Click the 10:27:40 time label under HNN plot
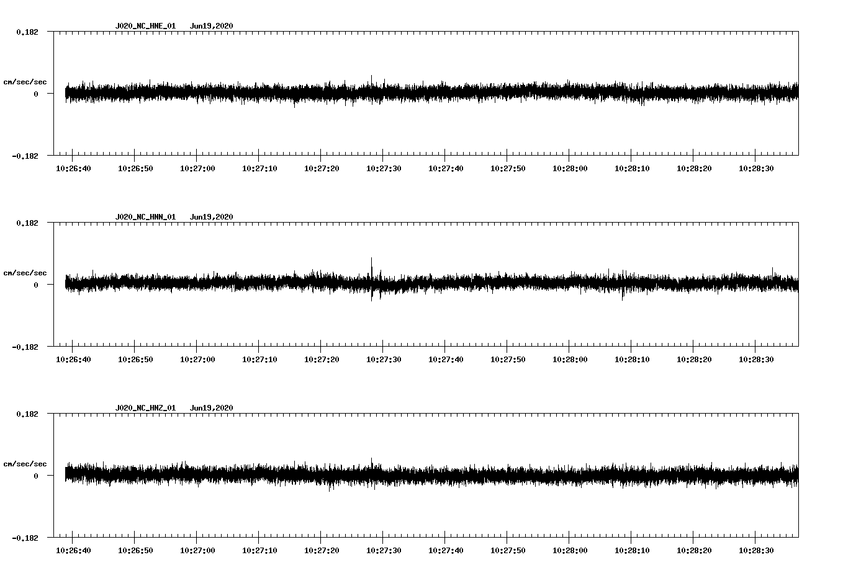This screenshot has height=573, width=843. (446, 360)
